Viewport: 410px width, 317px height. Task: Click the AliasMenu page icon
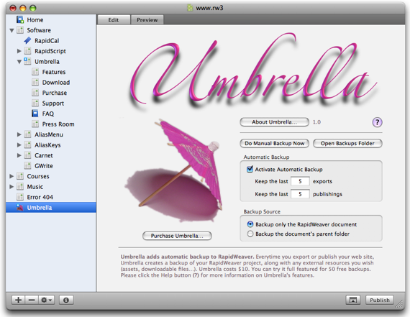click(28, 134)
